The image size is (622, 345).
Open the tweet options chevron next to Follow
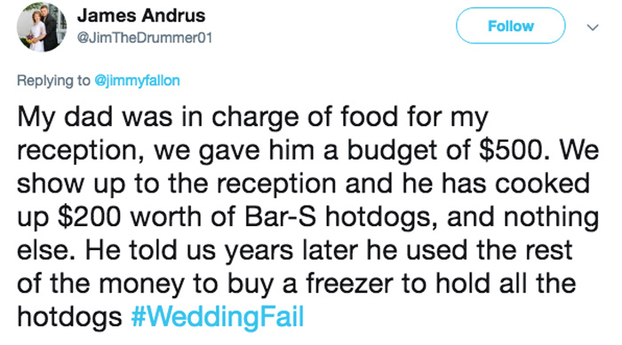[593, 27]
